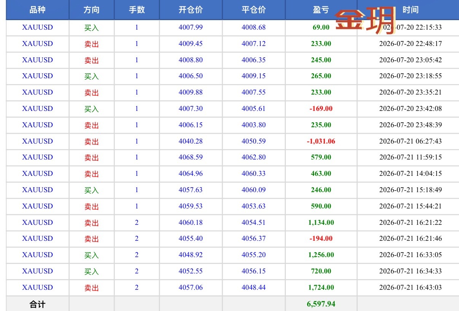Image resolution: width=459 pixels, height=311 pixels.
Task: Select close price 4006.35
Action: 253,60
